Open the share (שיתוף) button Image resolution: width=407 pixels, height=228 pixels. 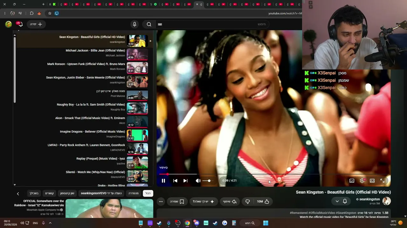click(x=230, y=201)
